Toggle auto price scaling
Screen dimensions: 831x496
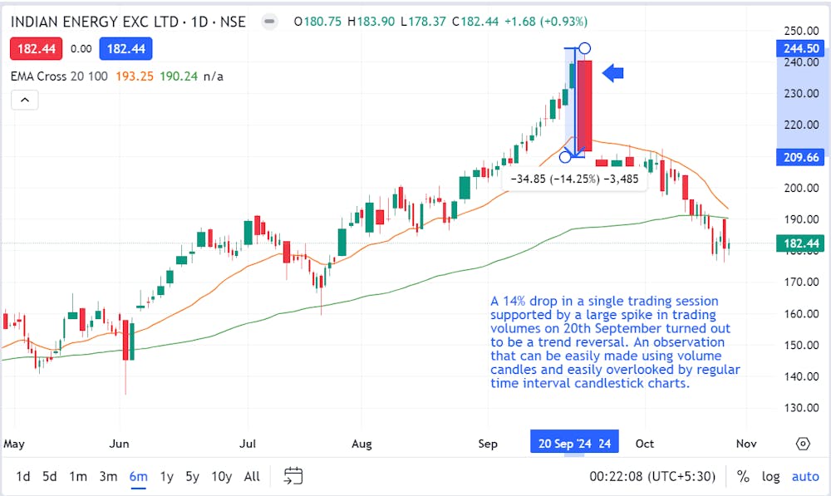tap(805, 476)
